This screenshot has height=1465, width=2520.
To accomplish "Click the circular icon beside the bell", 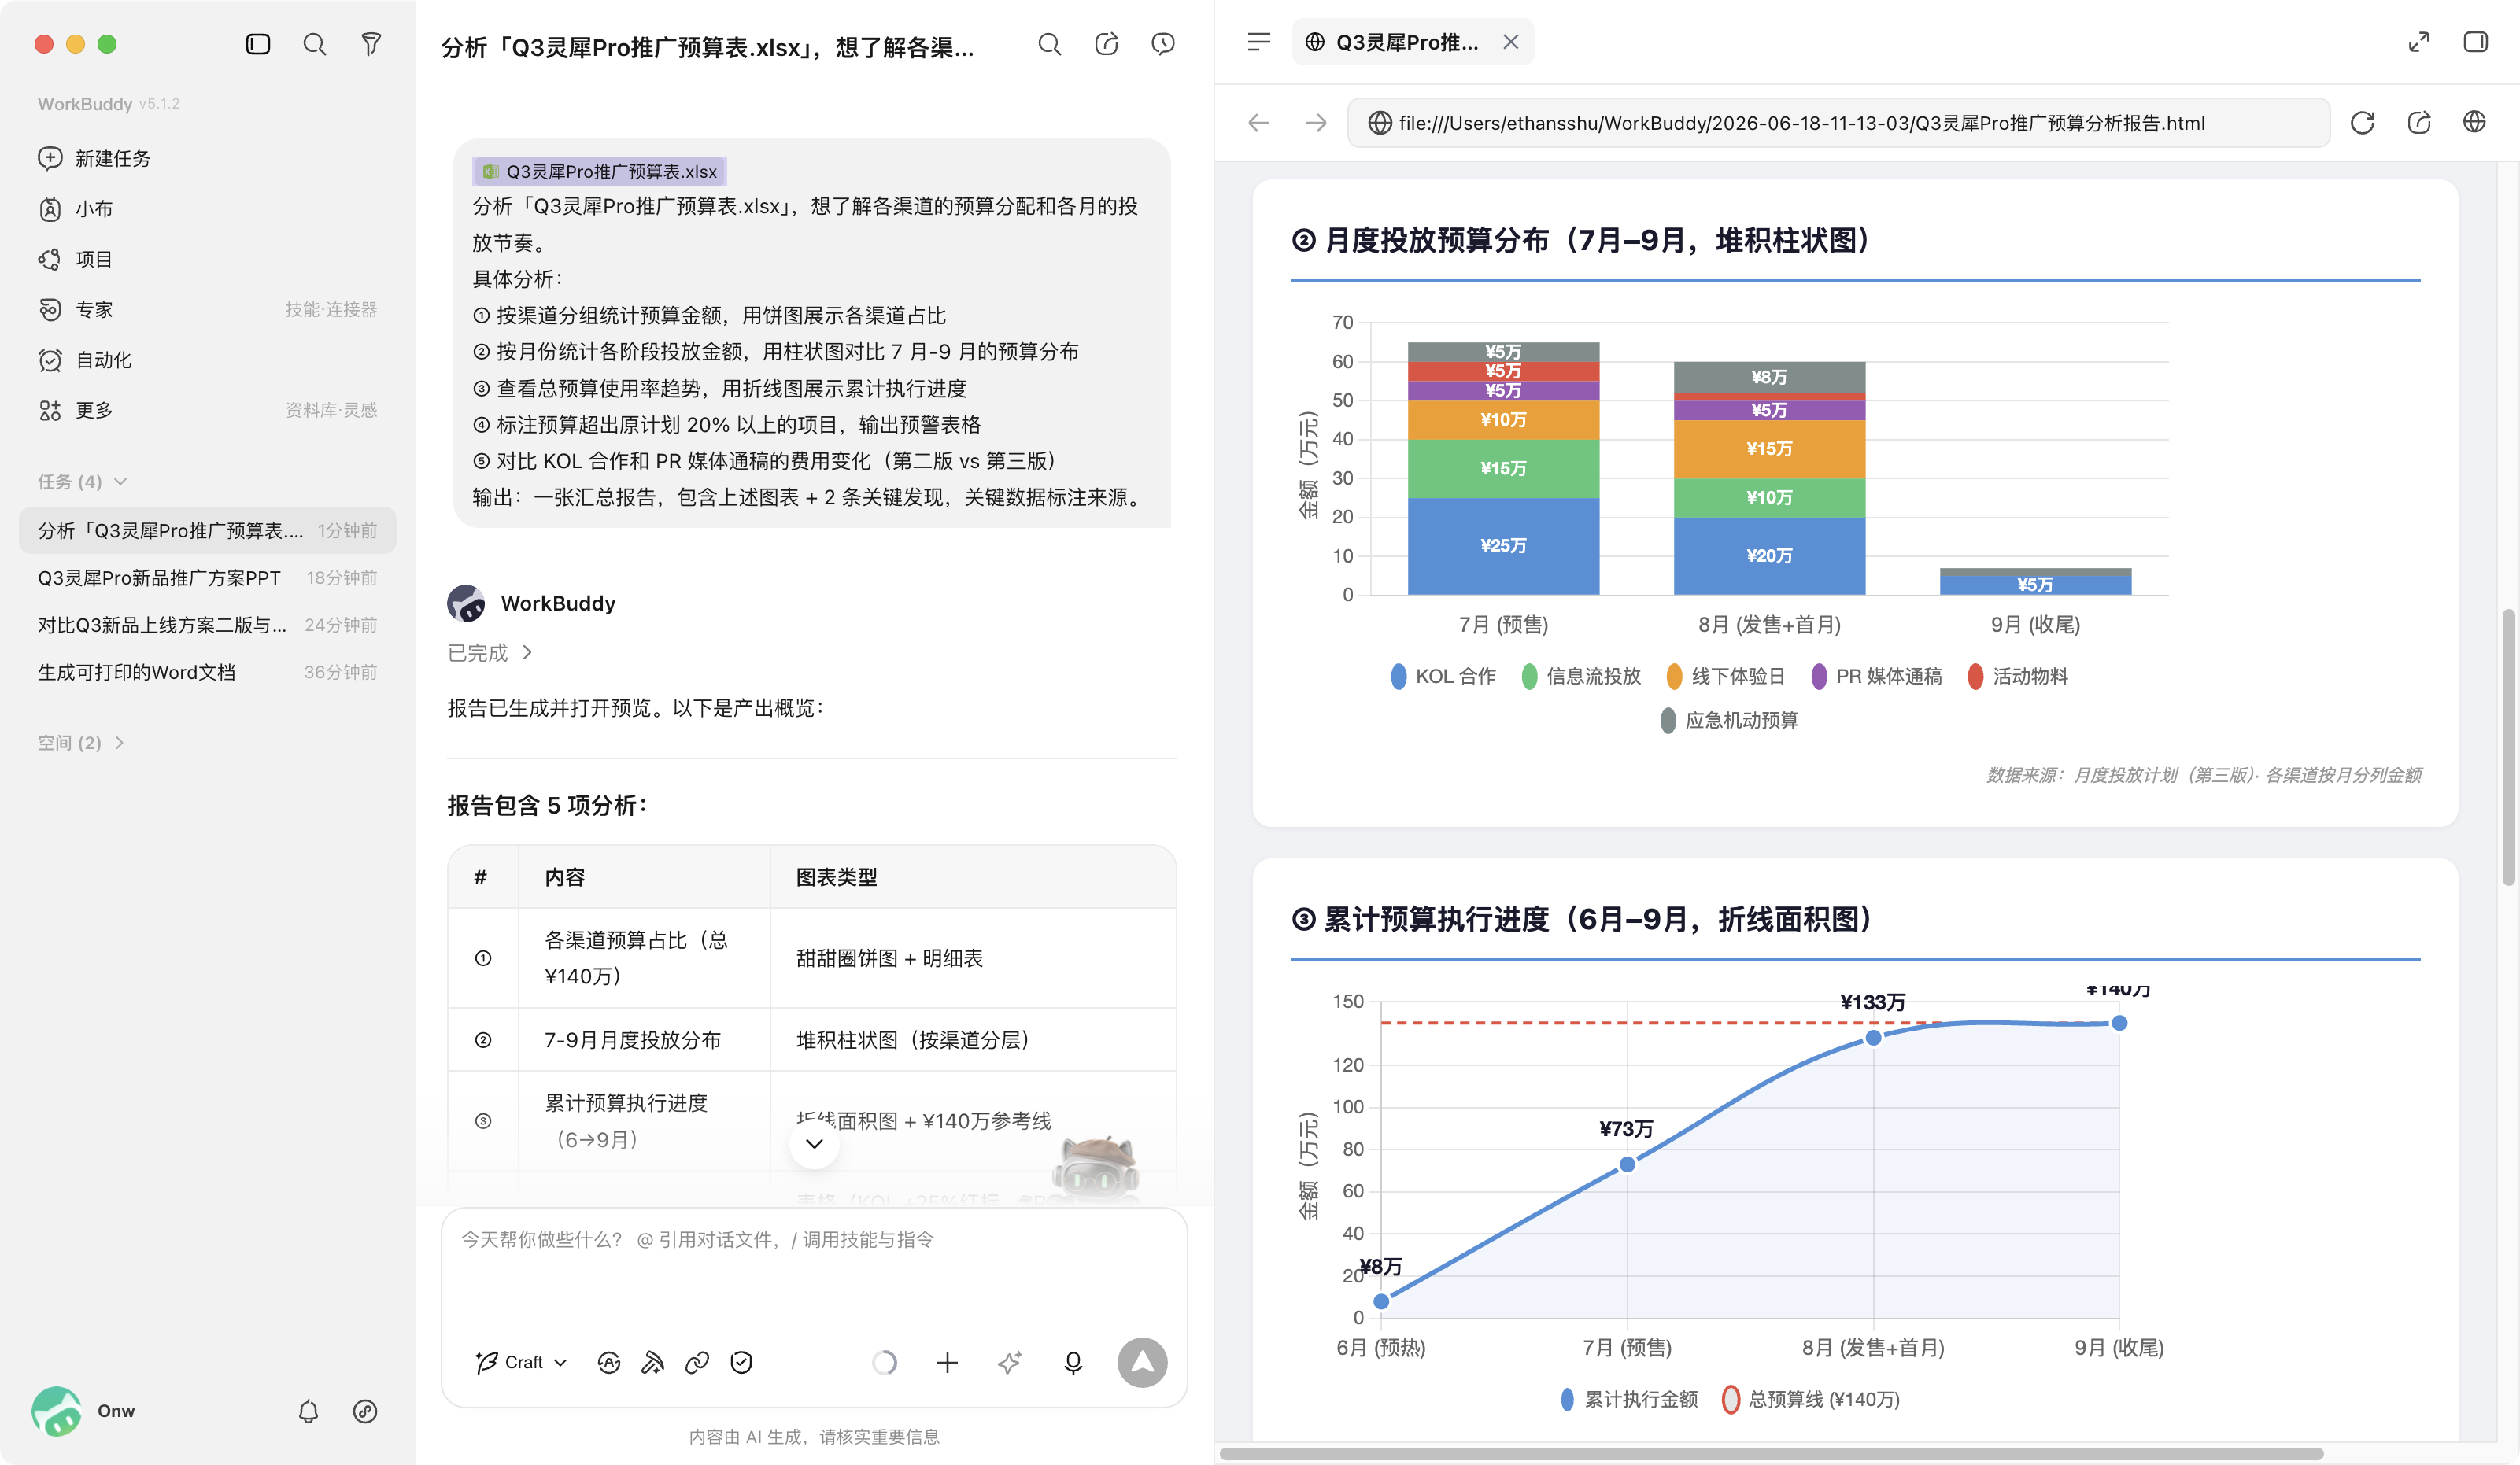I will [x=365, y=1411].
